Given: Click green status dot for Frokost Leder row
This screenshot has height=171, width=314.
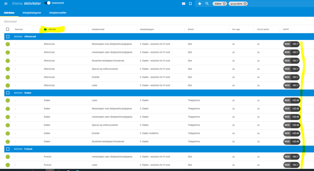Looking at the screenshot, I should pos(8,165).
